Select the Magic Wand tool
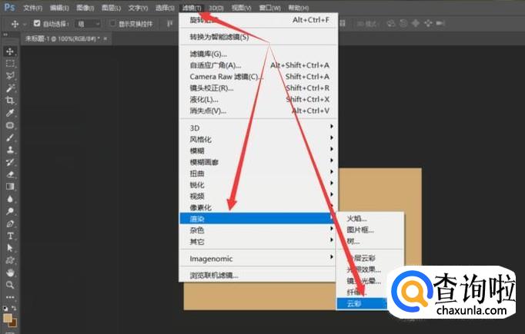Viewport: 525px width, 334px height. [10, 88]
